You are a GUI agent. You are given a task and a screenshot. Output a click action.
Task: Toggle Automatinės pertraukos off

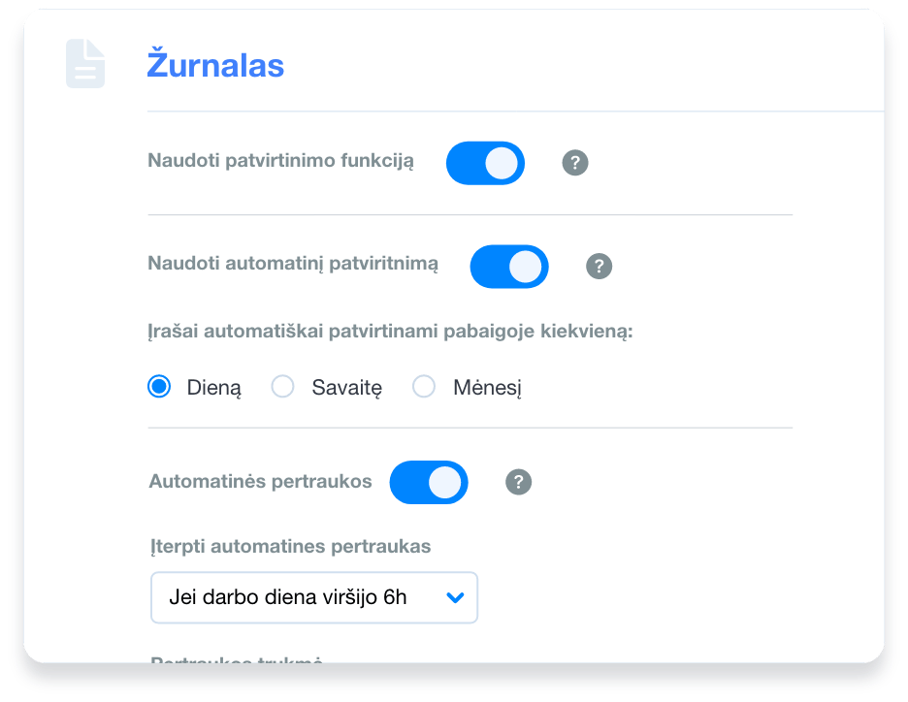[x=429, y=482]
